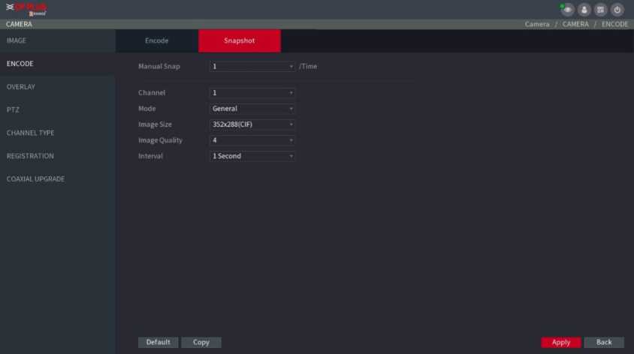Click the CP Plus logo
This screenshot has width=634, height=354.
(x=26, y=10)
